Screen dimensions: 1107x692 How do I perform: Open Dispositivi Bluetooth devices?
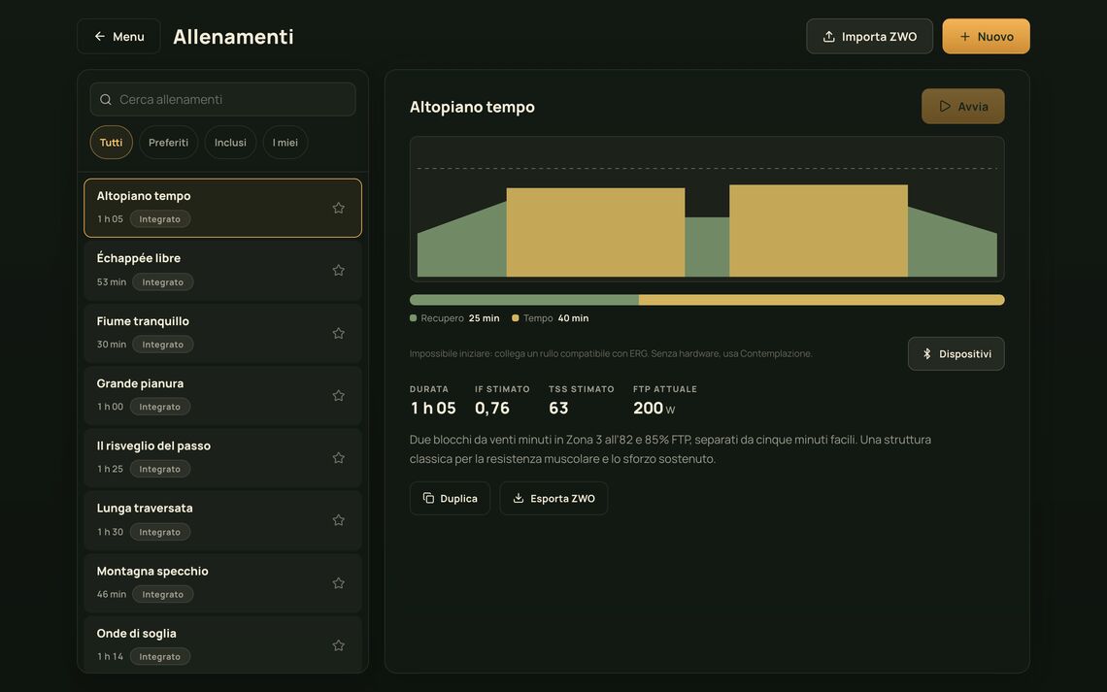point(956,353)
